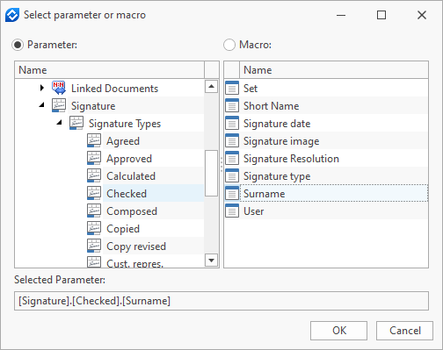443x350 pixels.
Task: Click the Signature date attribute icon
Action: coord(232,123)
